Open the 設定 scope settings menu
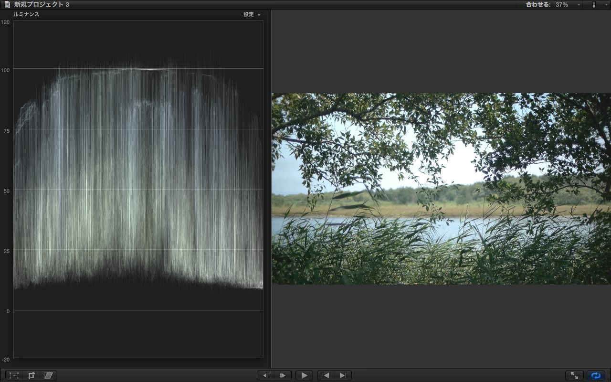Screen dimensions: 611x382 coord(252,14)
